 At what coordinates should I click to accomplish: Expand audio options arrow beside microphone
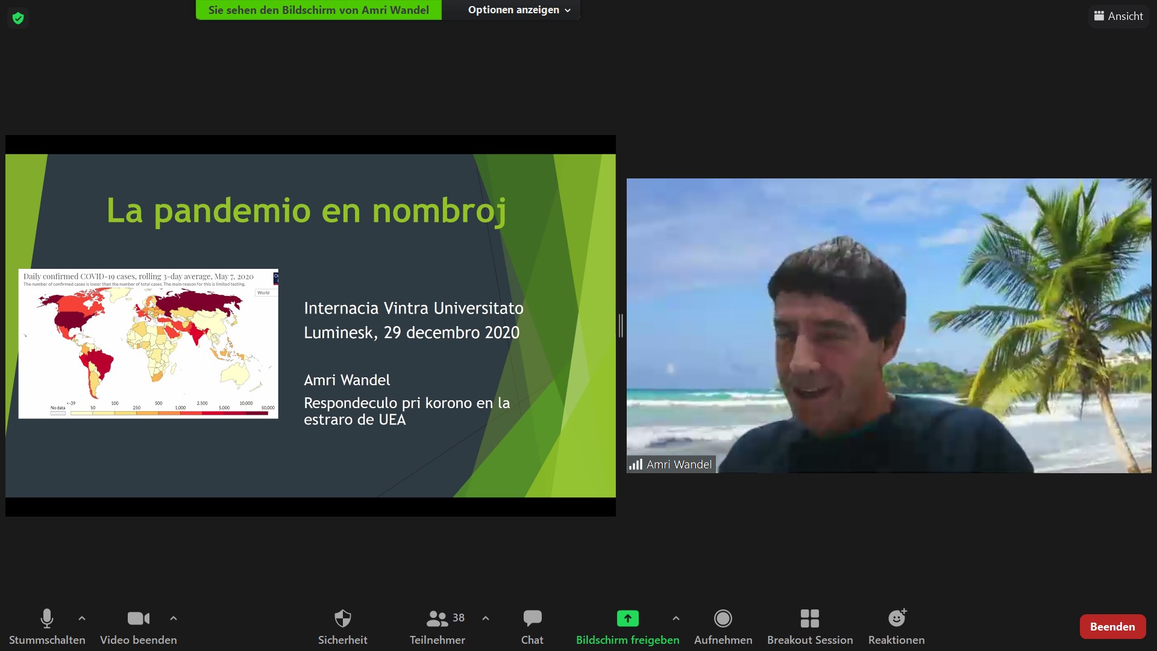tap(82, 618)
